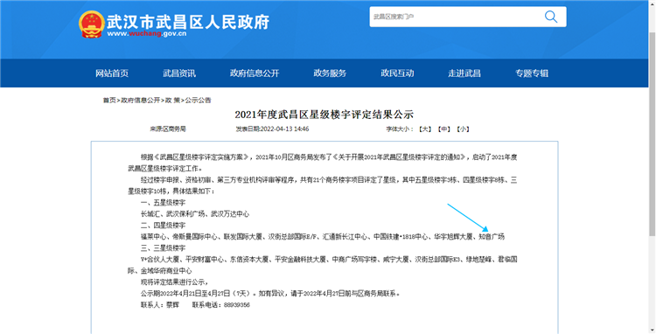Click 政府信息公开 breadcrumb link
The width and height of the screenshot is (656, 334).
click(141, 101)
